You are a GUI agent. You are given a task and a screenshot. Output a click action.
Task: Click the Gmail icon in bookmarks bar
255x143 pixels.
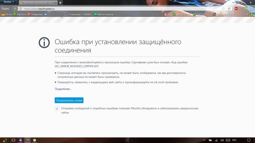pyautogui.click(x=165, y=14)
